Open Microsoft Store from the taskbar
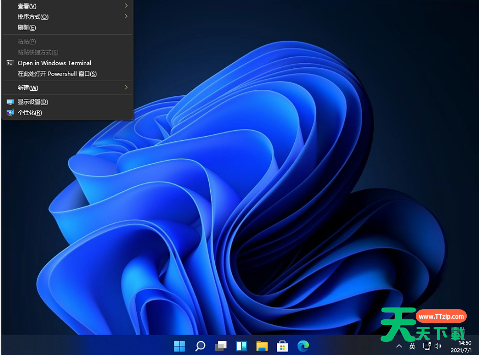This screenshot has width=479, height=355. 282,346
